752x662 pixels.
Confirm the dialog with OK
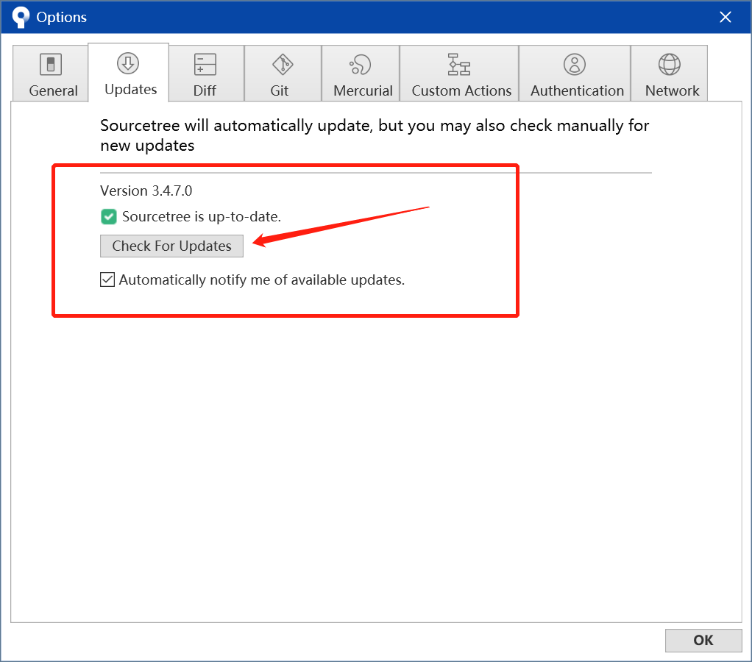pos(703,640)
